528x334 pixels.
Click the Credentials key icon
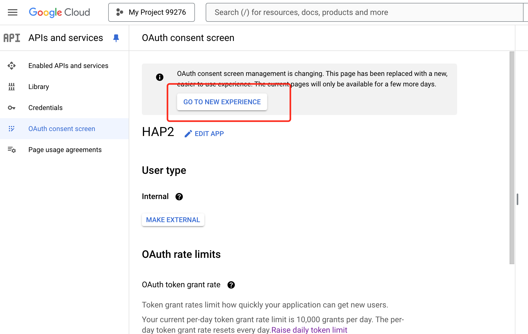(x=12, y=108)
